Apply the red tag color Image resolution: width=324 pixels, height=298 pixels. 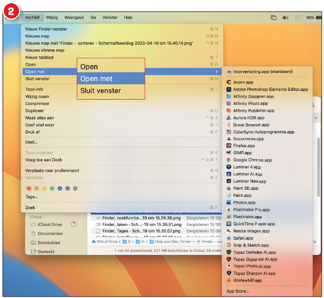(x=29, y=188)
